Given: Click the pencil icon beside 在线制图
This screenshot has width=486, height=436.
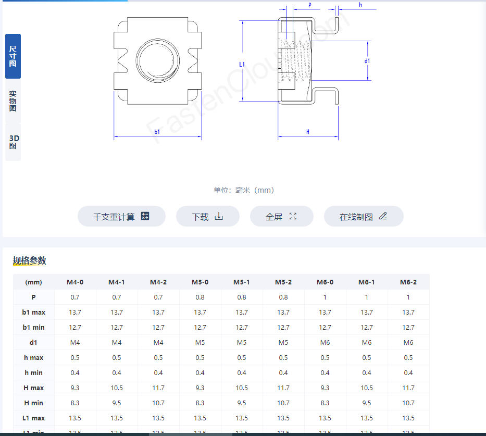Looking at the screenshot, I should point(383,216).
